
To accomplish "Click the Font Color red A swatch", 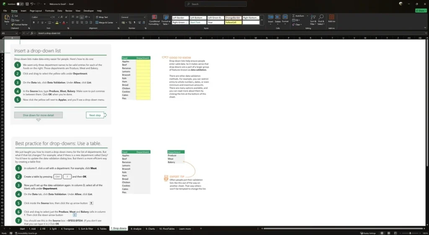I will click(x=64, y=23).
